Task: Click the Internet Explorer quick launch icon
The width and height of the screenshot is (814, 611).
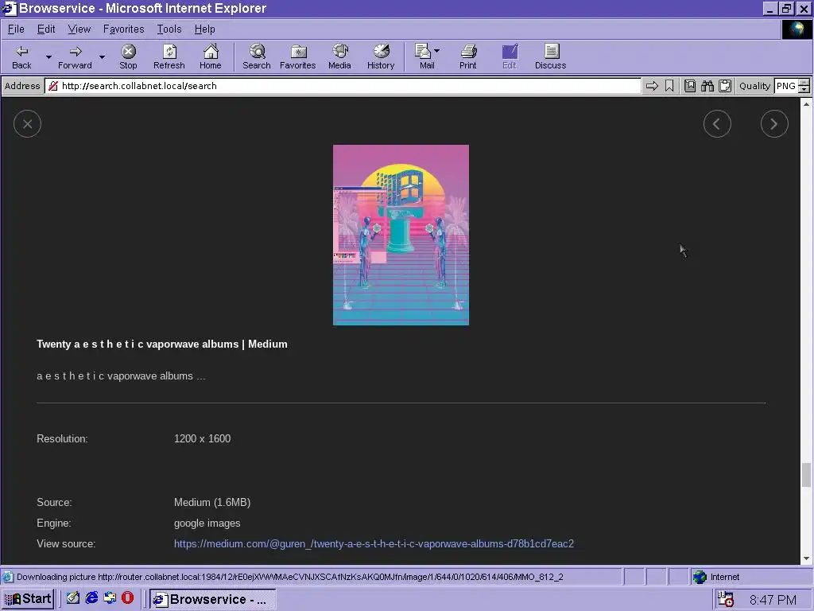Action: pyautogui.click(x=92, y=598)
